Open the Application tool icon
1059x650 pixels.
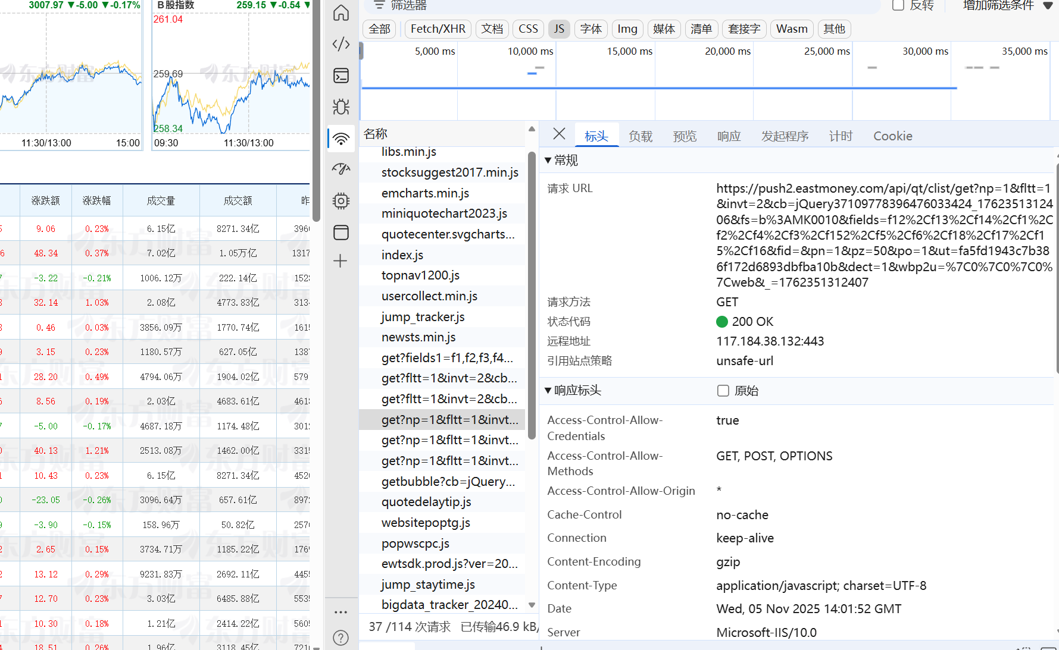click(341, 233)
